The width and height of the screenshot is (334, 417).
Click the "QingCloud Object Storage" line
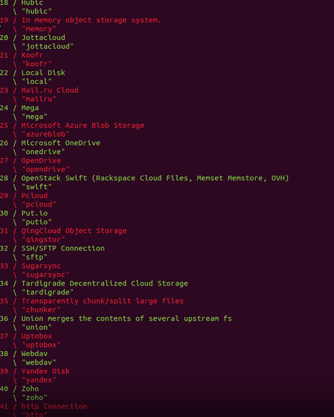coord(74,231)
